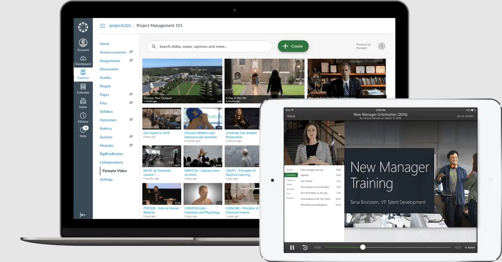The image size is (502, 262).
Task: Click the Panopto help question mark
Action: [x=381, y=46]
